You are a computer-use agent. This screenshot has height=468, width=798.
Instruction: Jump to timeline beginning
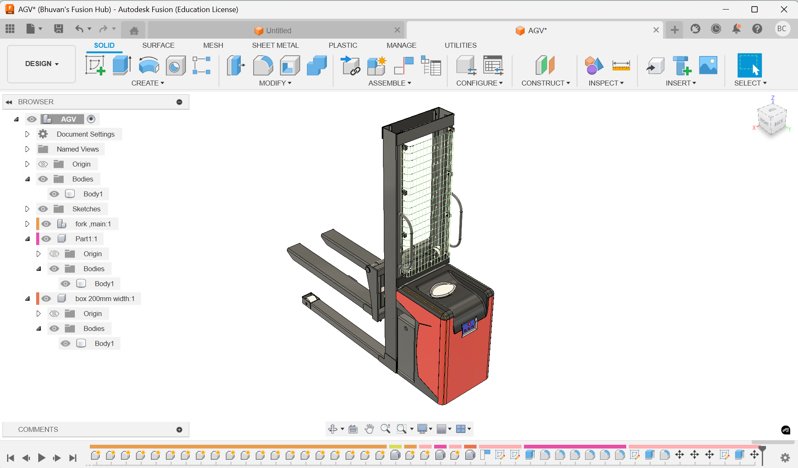coord(11,458)
